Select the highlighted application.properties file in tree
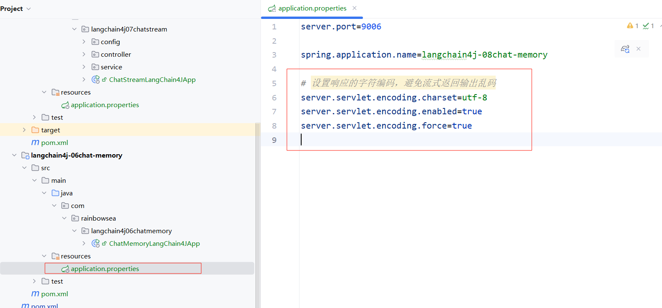Screen dimensions: 662x308 point(105,269)
